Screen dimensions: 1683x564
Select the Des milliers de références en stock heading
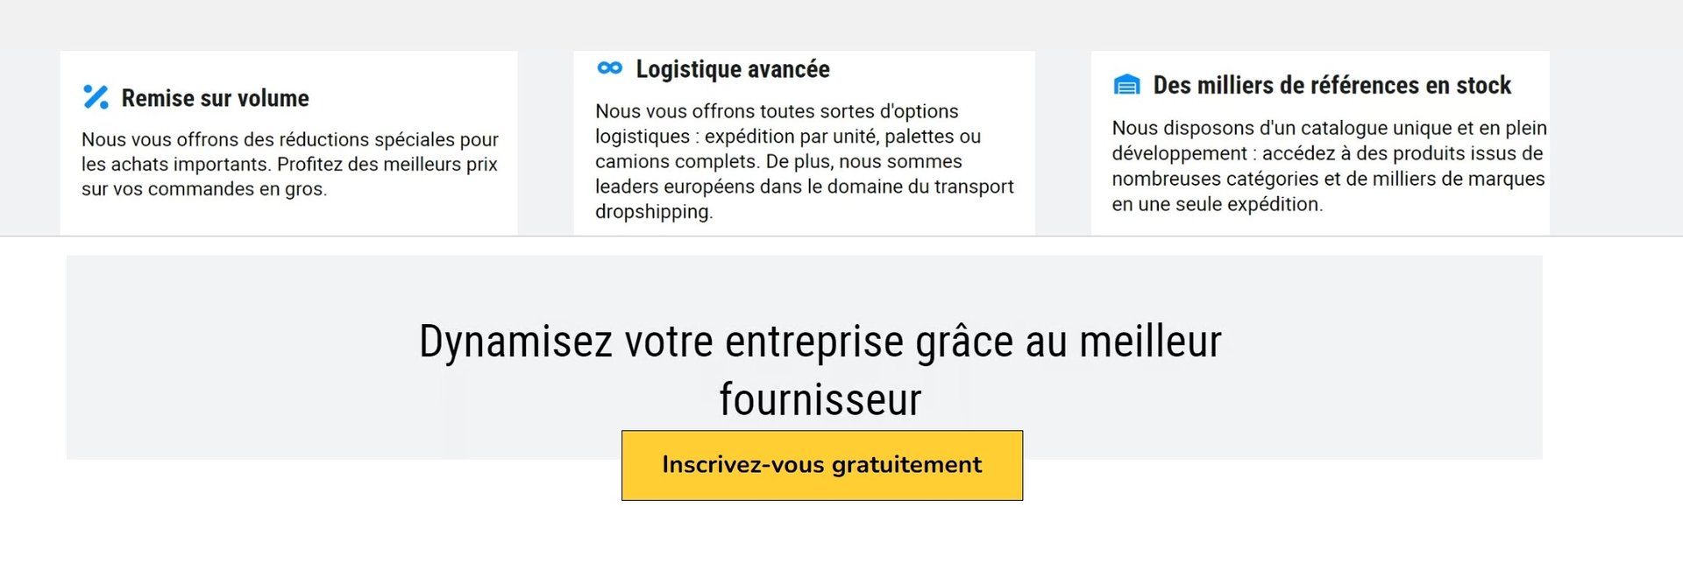(1331, 86)
